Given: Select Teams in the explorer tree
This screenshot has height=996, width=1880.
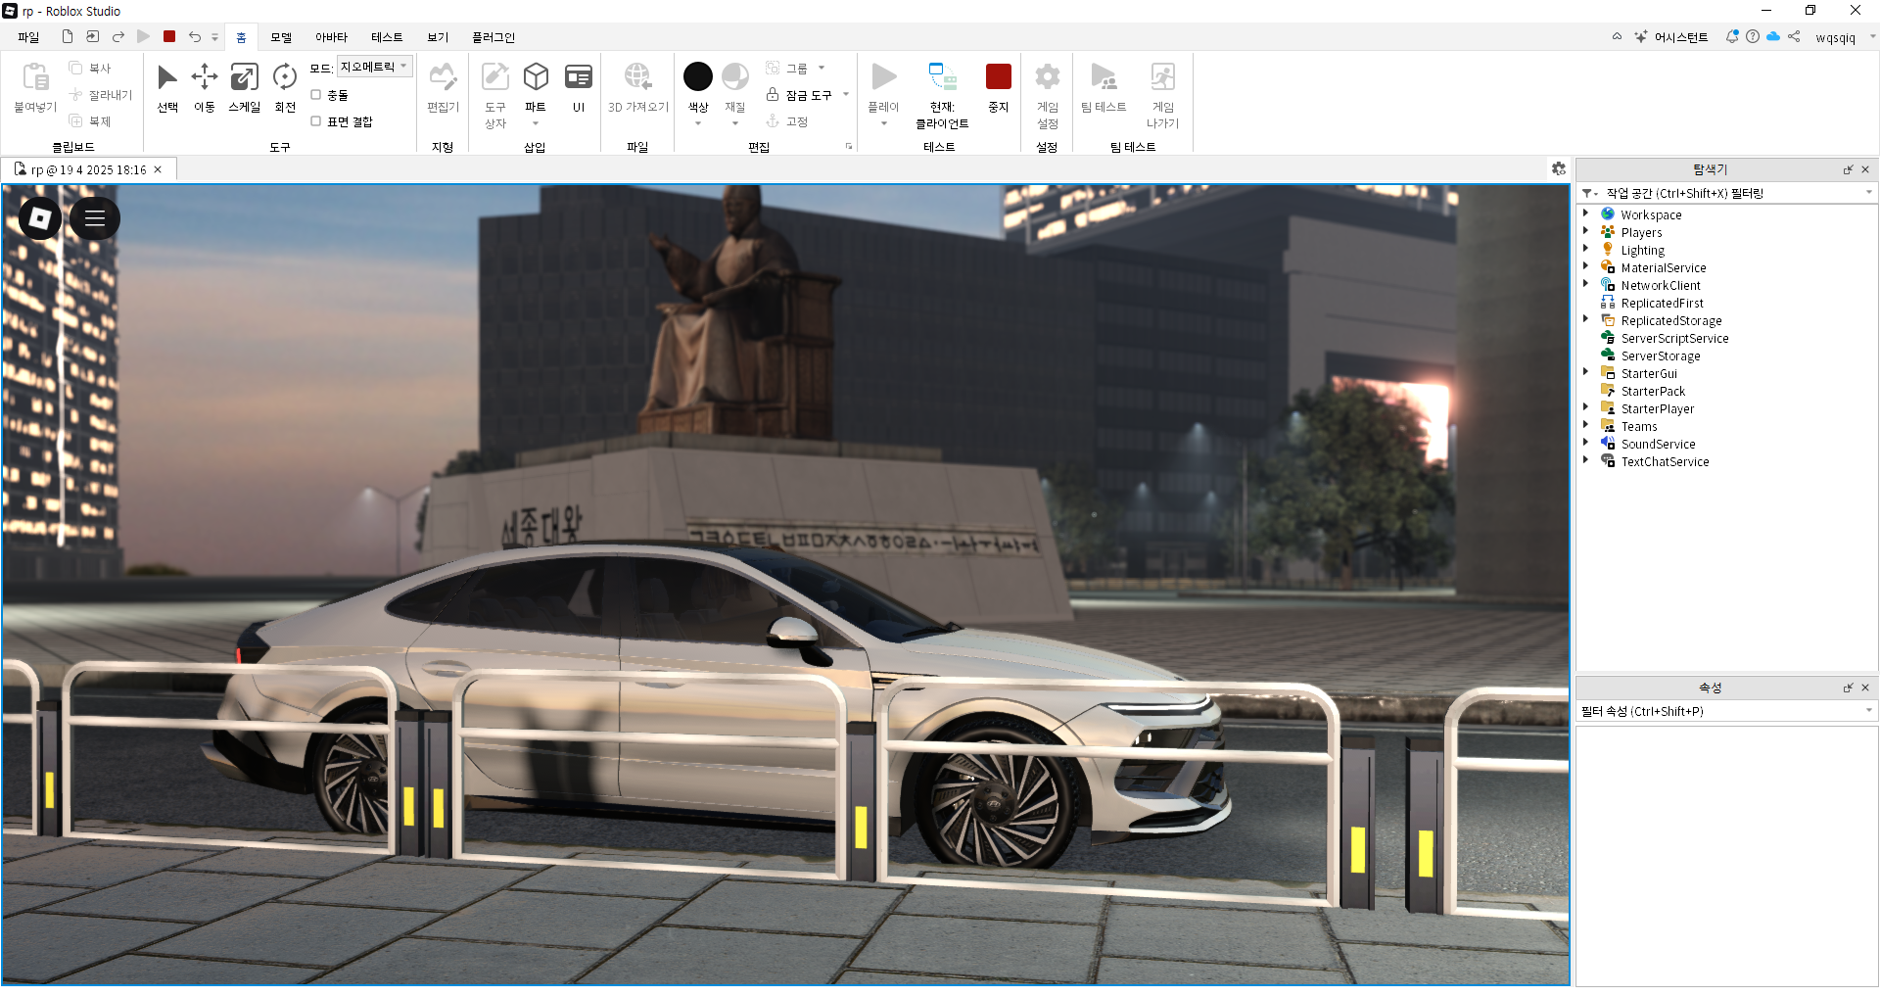Looking at the screenshot, I should click(1638, 426).
